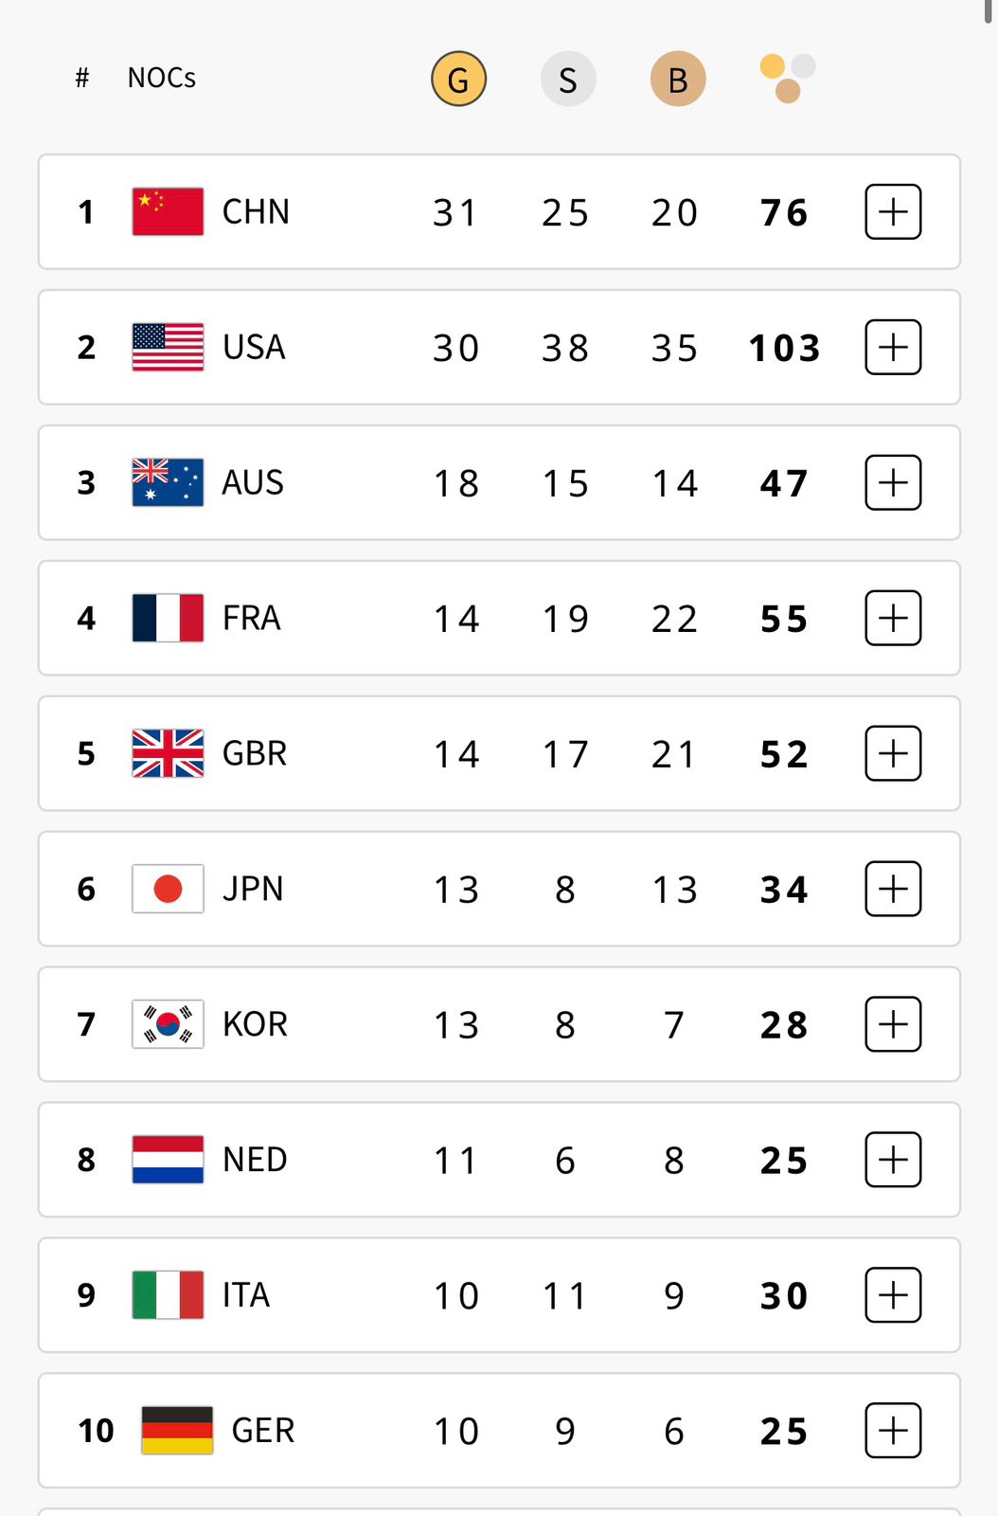
Task: Click the NED country code label
Action: click(255, 1160)
